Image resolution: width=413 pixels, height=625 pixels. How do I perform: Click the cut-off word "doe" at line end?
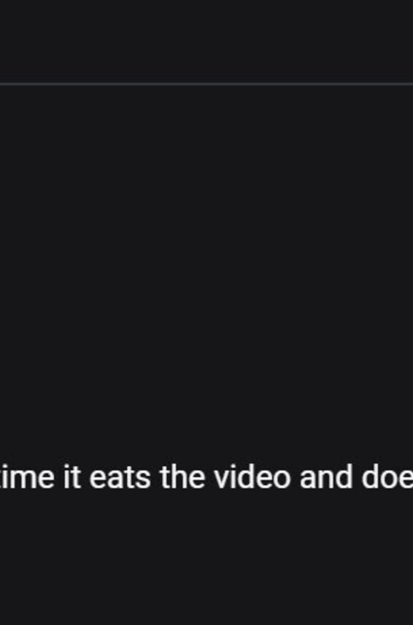coord(387,476)
